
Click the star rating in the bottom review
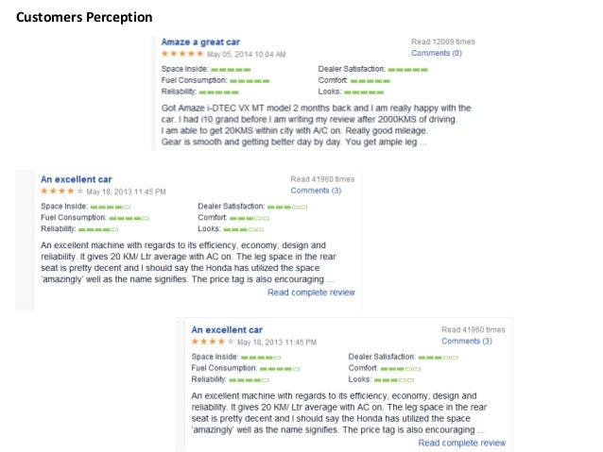click(206, 342)
